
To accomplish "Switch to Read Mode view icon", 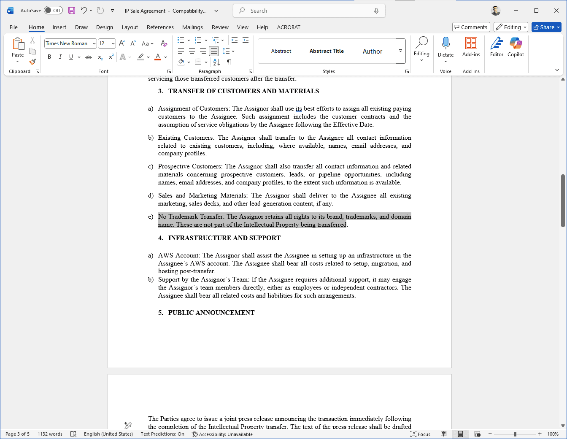I will [x=443, y=434].
